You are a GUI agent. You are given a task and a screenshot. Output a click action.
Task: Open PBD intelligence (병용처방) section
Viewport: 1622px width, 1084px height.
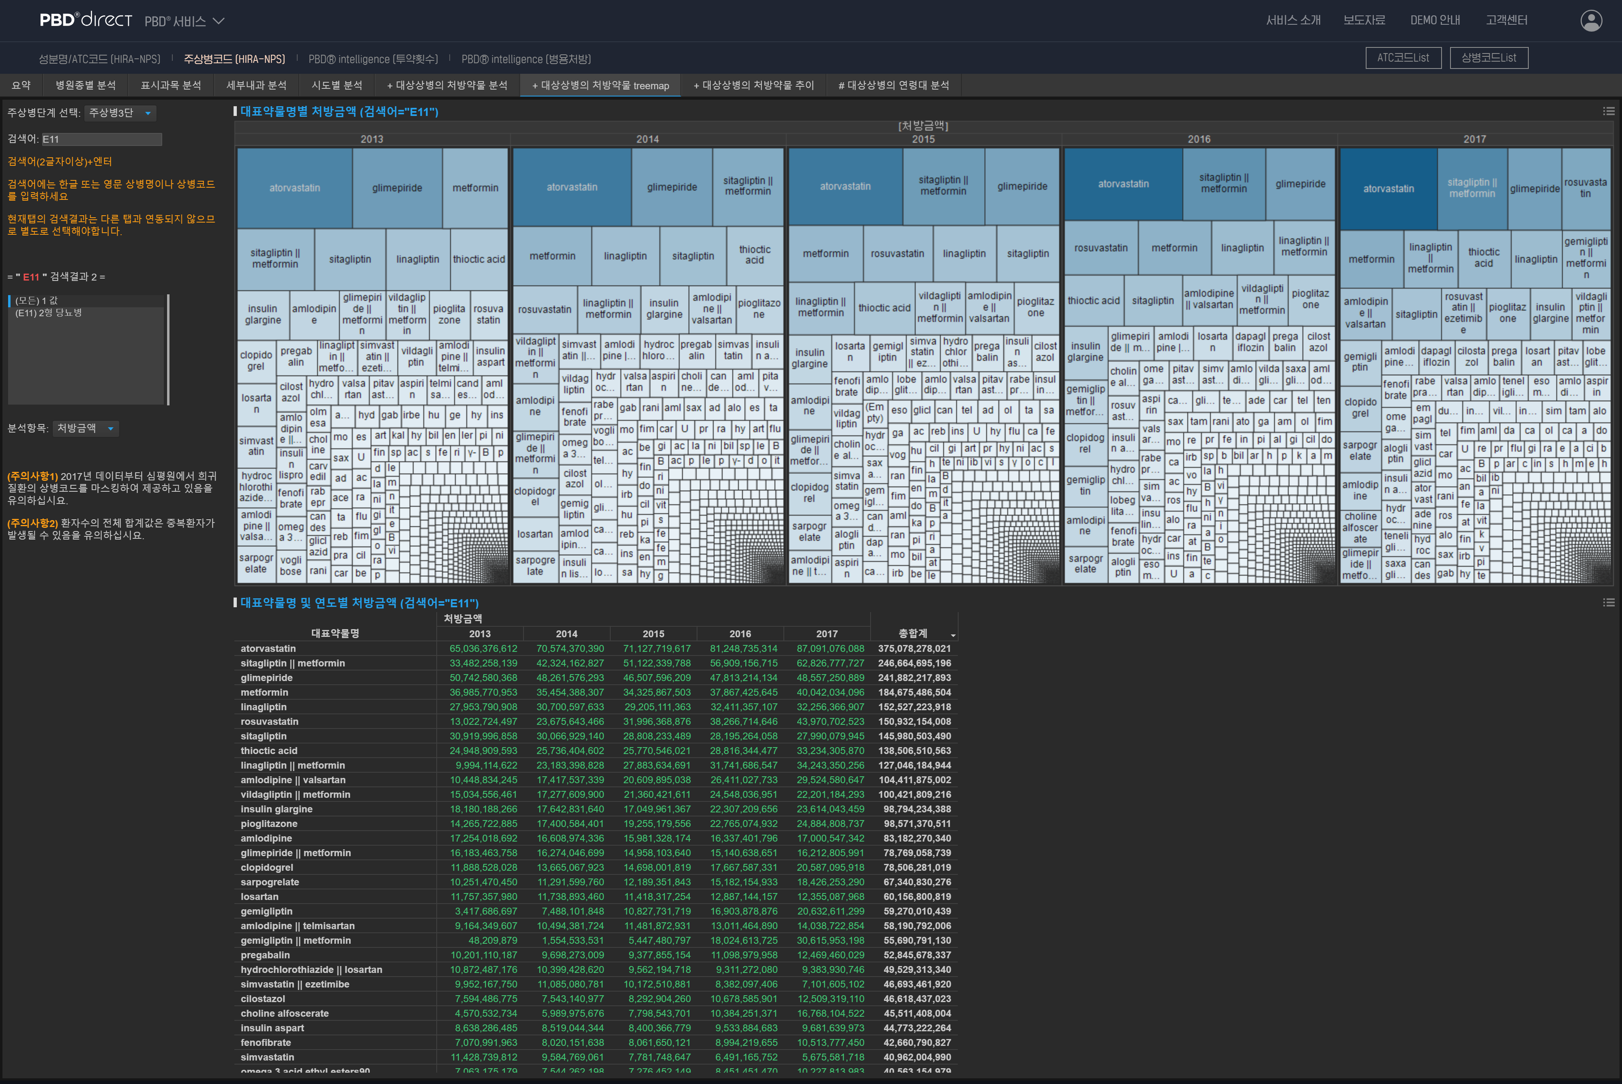[526, 60]
